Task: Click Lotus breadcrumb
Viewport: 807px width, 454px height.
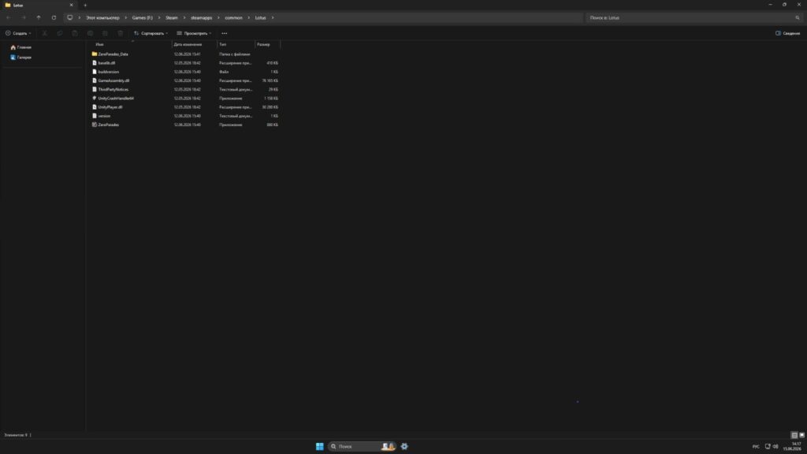Action: [260, 17]
